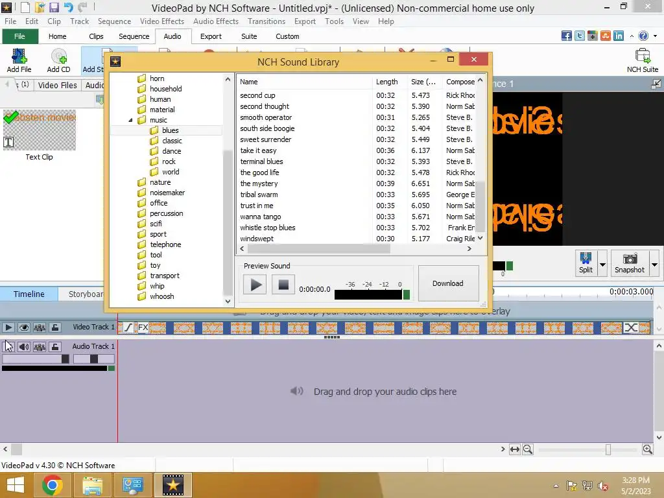This screenshot has width=664, height=498.
Task: Zoom out the timeline with magnifier
Action: coord(528,449)
